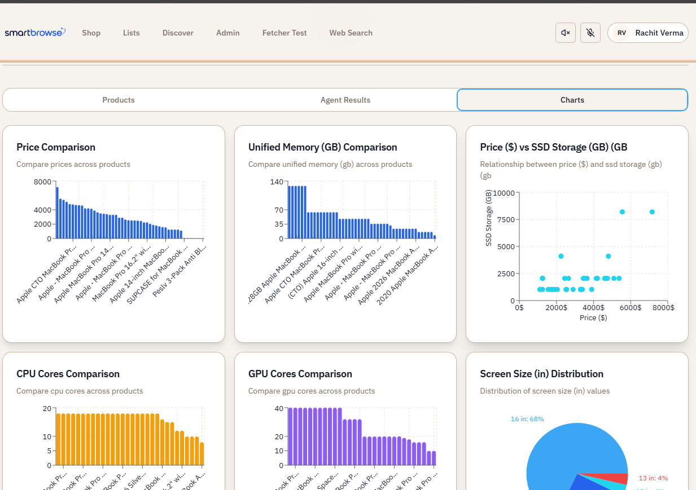696x490 pixels.
Task: Switch to the Products tab
Action: tap(119, 100)
